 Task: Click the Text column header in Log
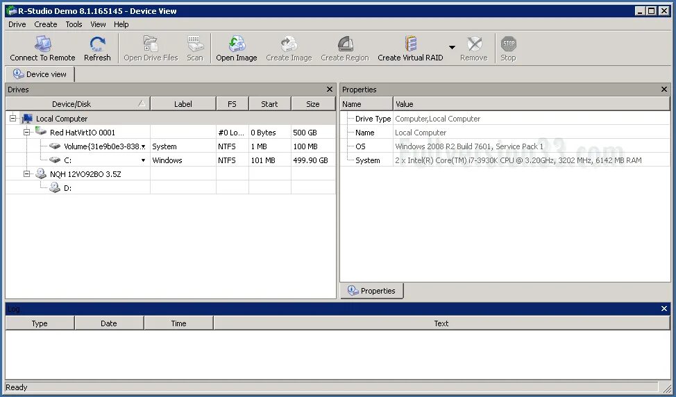(x=441, y=323)
